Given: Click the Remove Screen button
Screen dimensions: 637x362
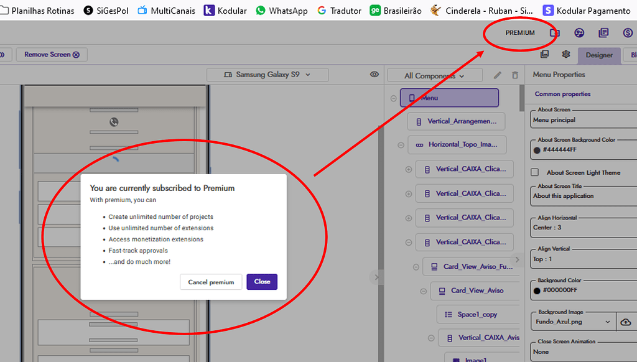Looking at the screenshot, I should click(x=52, y=55).
